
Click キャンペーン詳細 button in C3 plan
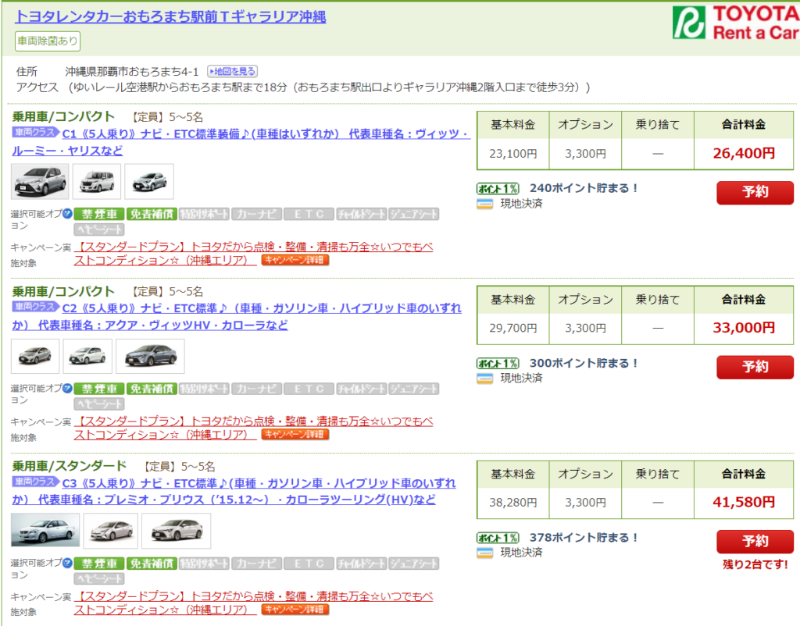click(x=295, y=609)
